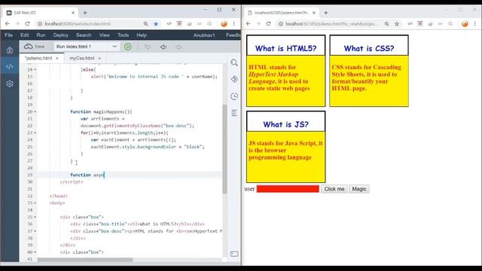This screenshot has height=271, width=482.
Task: Open the Development code icon in sidebar
Action: (x=10, y=66)
